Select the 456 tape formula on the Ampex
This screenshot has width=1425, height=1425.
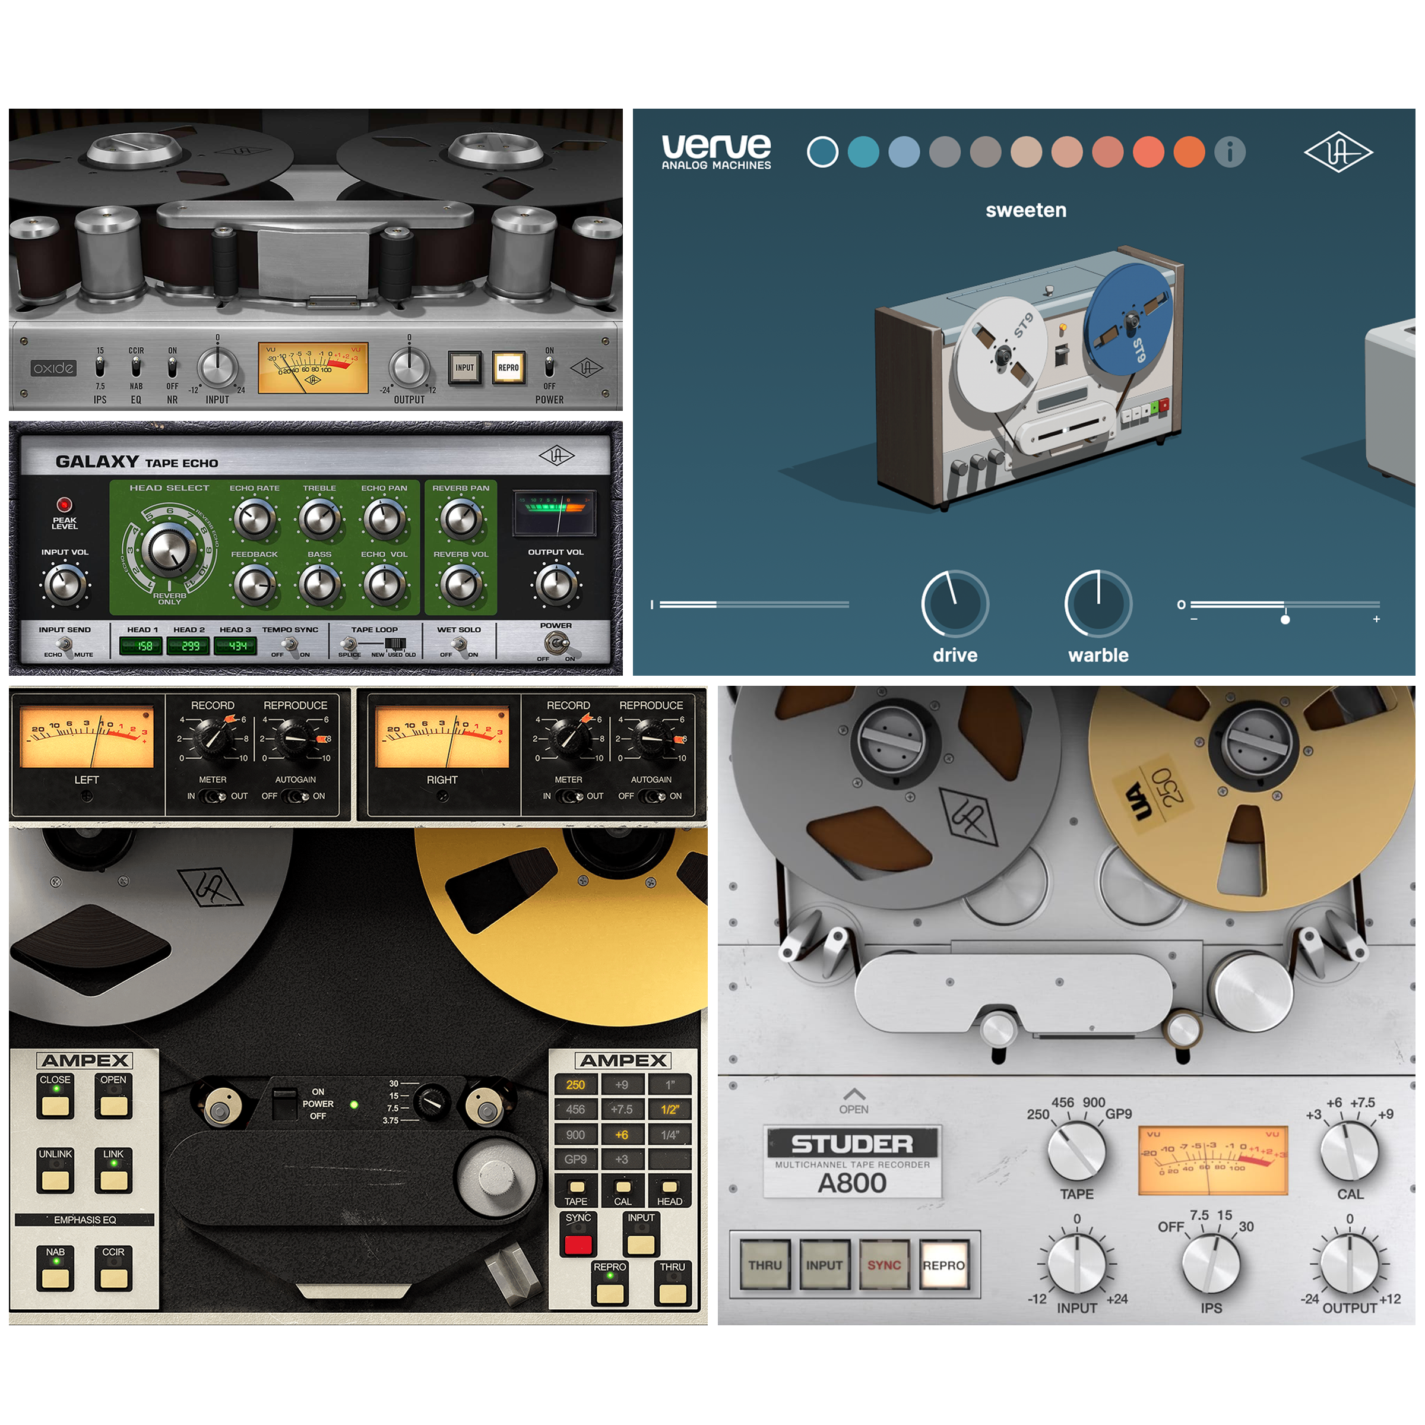click(x=575, y=1109)
